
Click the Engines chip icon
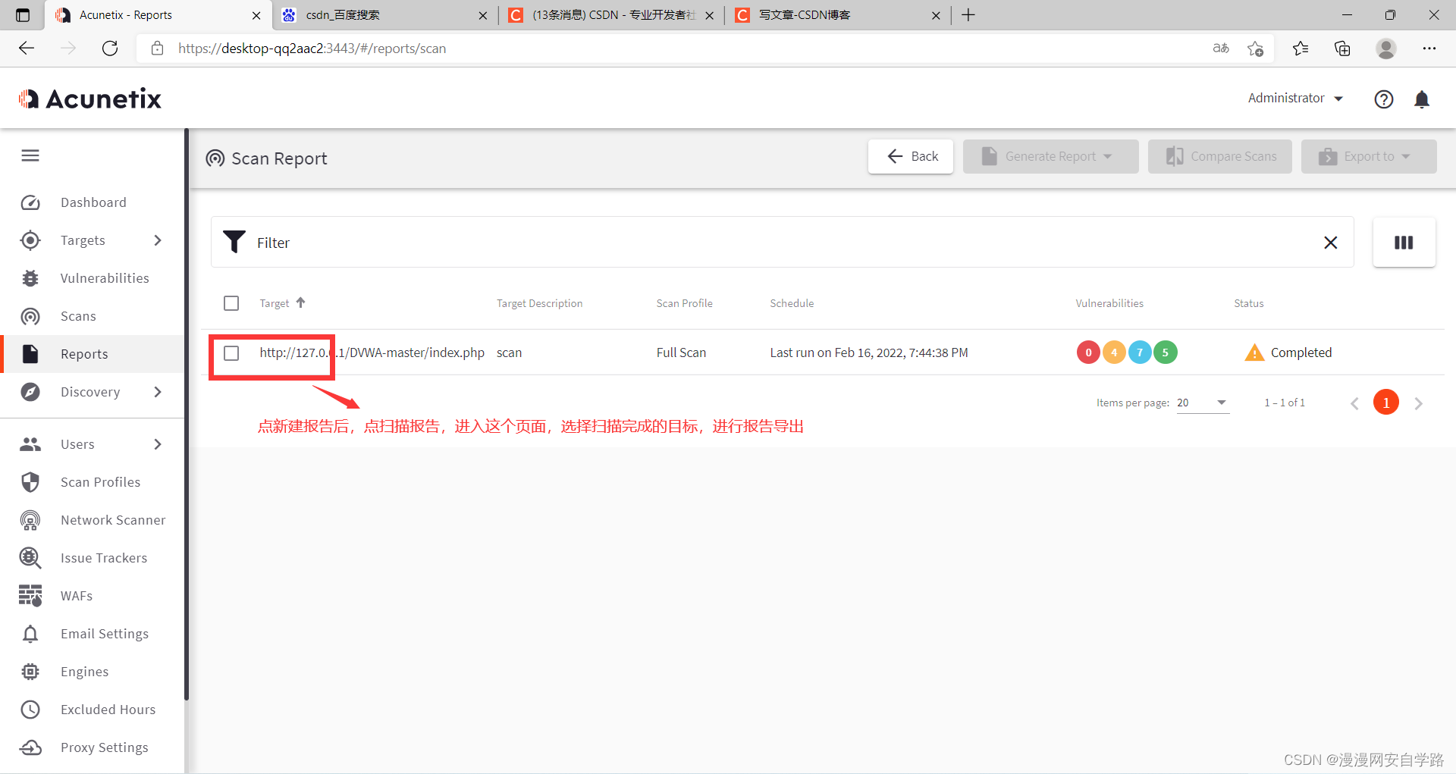coord(30,672)
